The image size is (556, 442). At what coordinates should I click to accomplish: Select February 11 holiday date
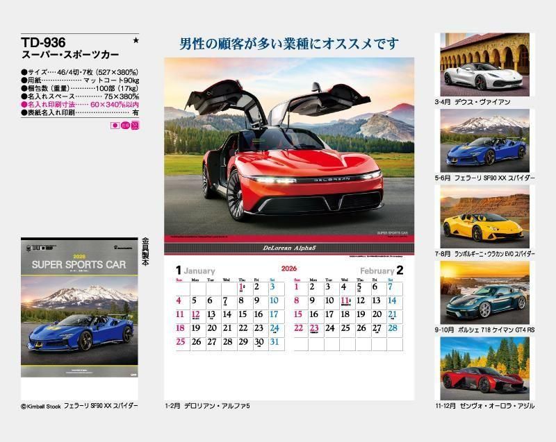coord(345,301)
